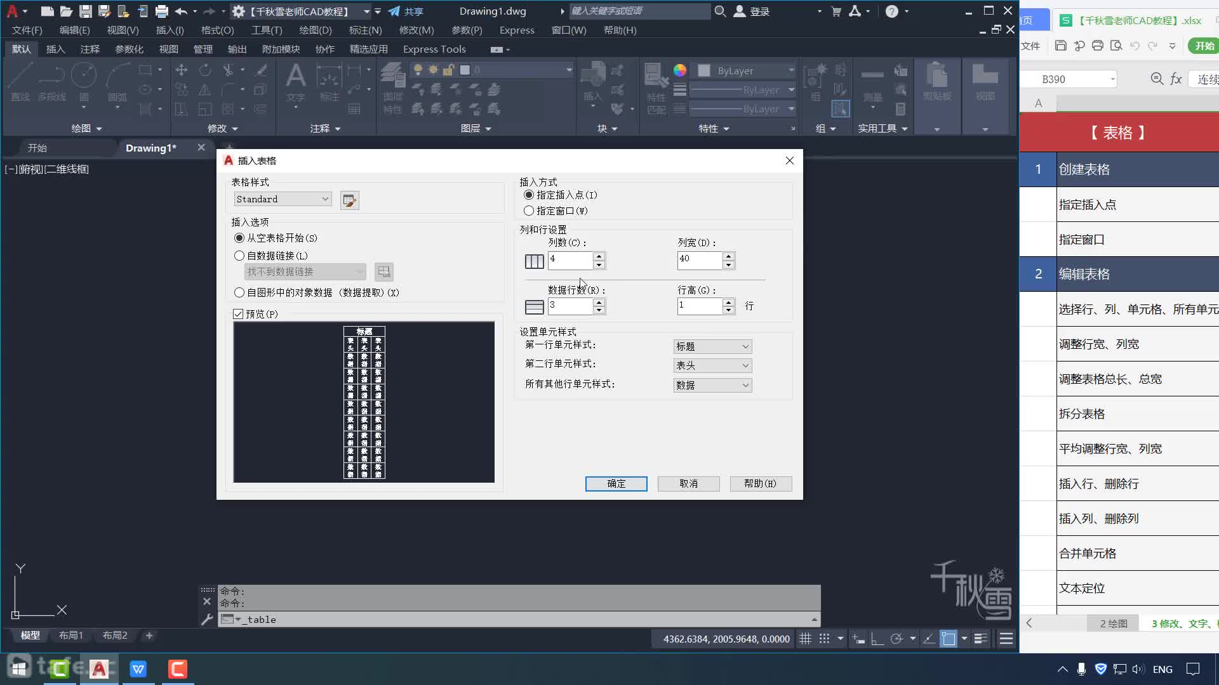Screen dimensions: 1219x685
Task: Open the second row cell style dropdown
Action: pyautogui.click(x=712, y=365)
